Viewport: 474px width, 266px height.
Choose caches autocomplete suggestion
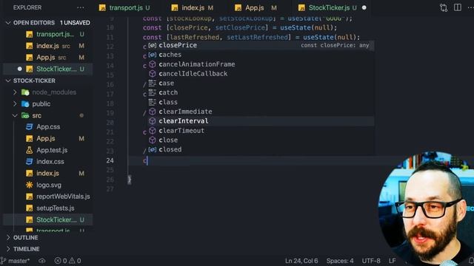tap(261, 55)
